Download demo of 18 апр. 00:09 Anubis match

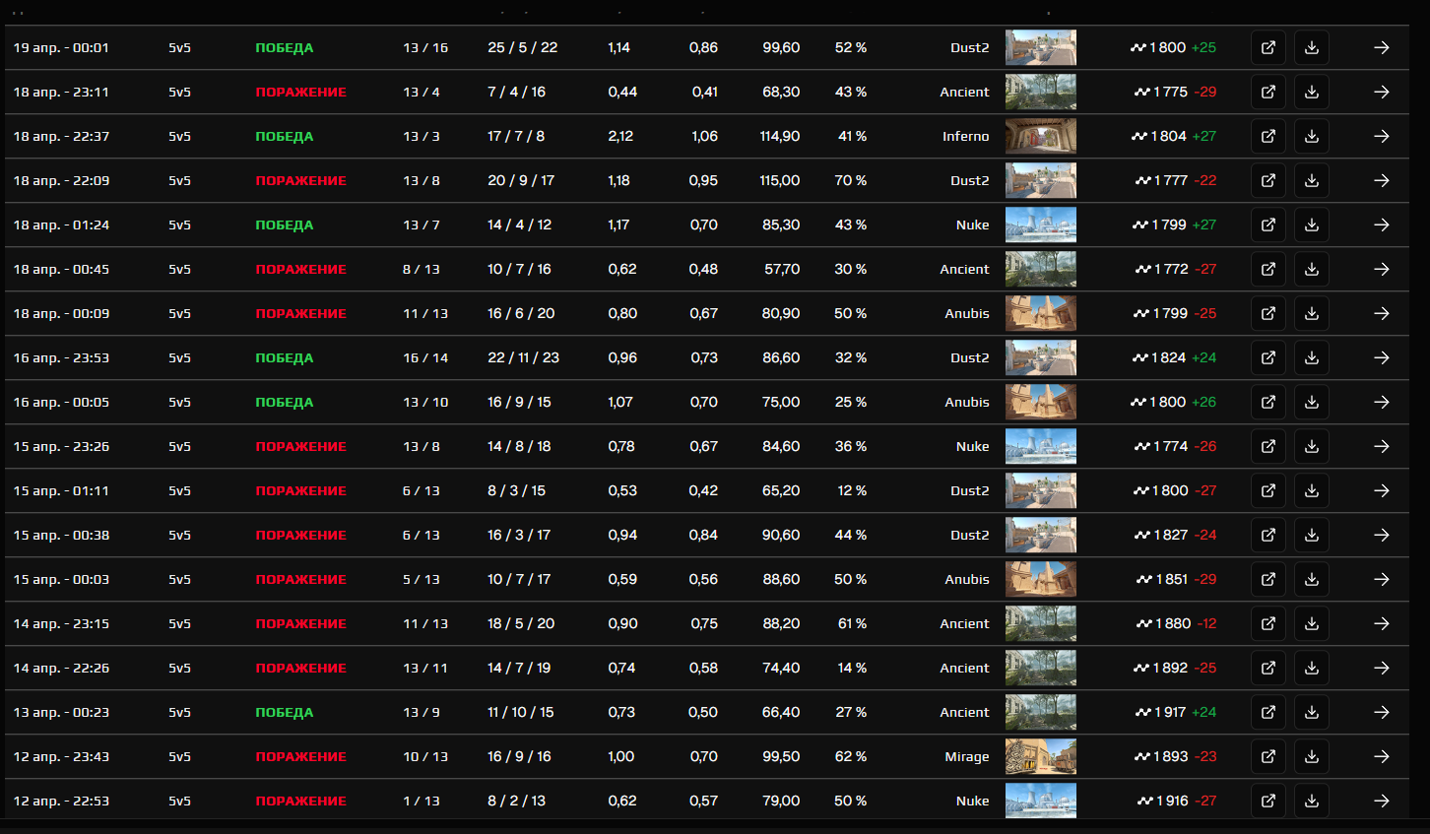1312,313
